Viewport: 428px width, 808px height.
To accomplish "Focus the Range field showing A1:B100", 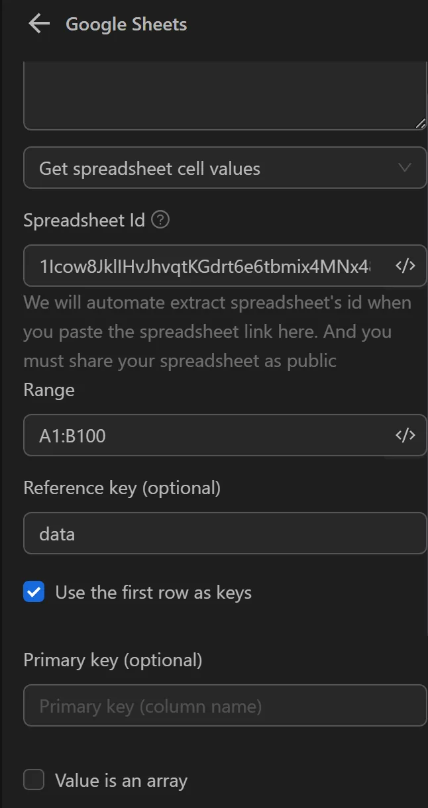I will (x=199, y=435).
